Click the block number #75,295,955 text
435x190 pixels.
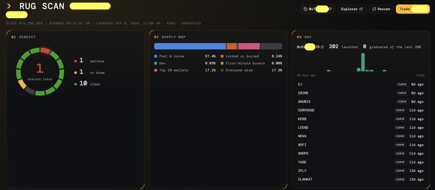[x=24, y=24]
